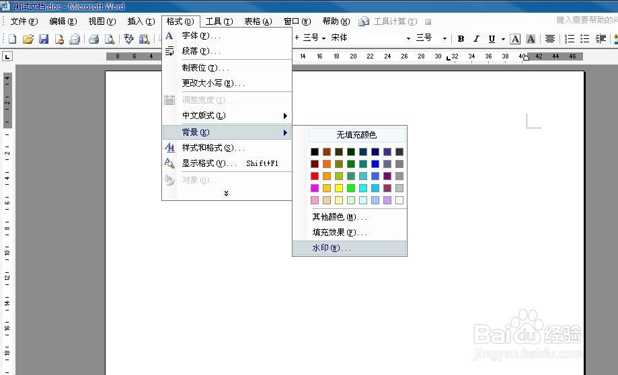The height and width of the screenshot is (375, 618).
Task: Choose 段落 from the Format menu
Action: pos(227,51)
